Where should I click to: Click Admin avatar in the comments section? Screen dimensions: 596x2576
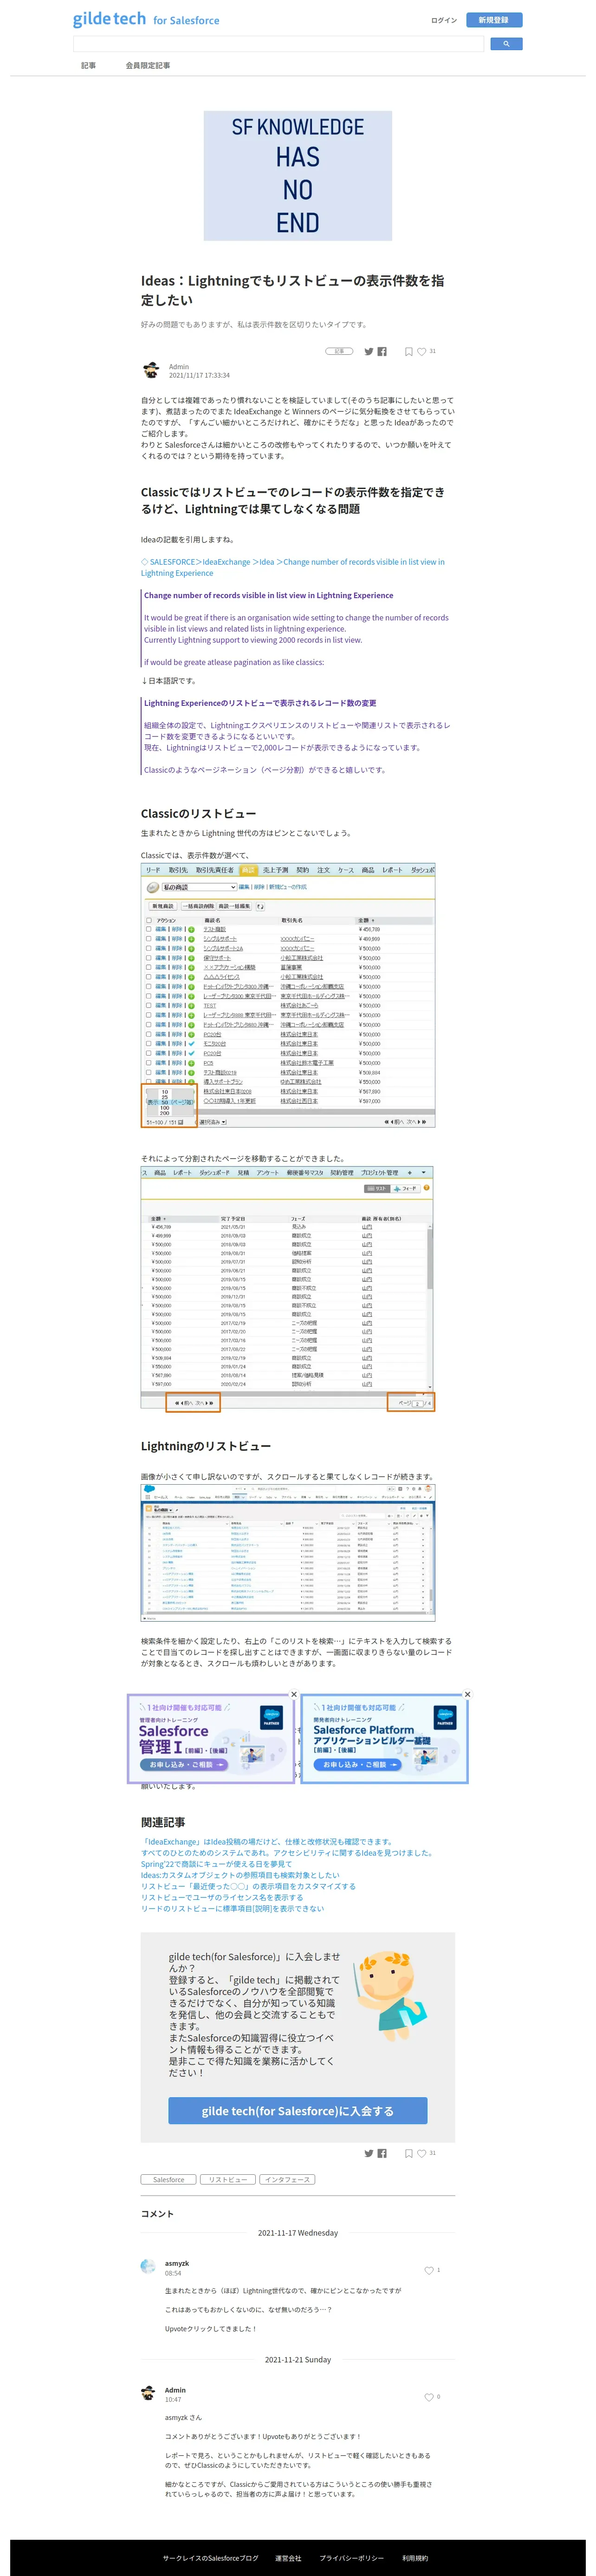click(149, 2393)
